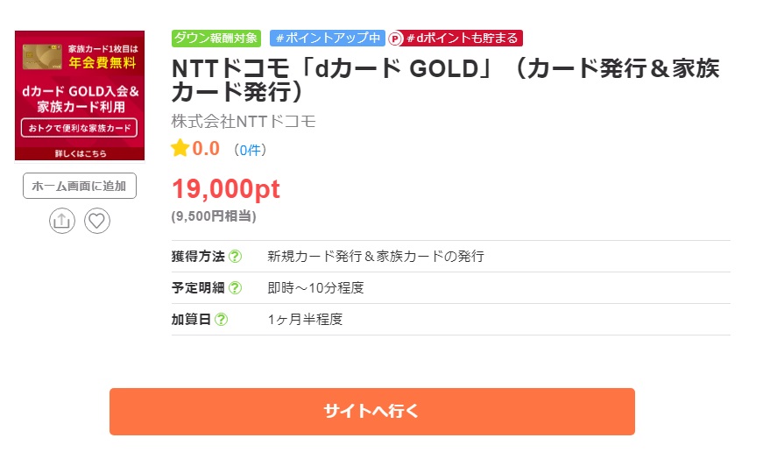Click the yellow star rating icon

coord(180,148)
